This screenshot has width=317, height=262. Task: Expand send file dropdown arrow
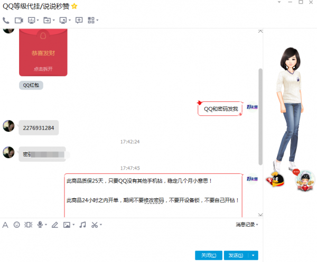point(53,20)
